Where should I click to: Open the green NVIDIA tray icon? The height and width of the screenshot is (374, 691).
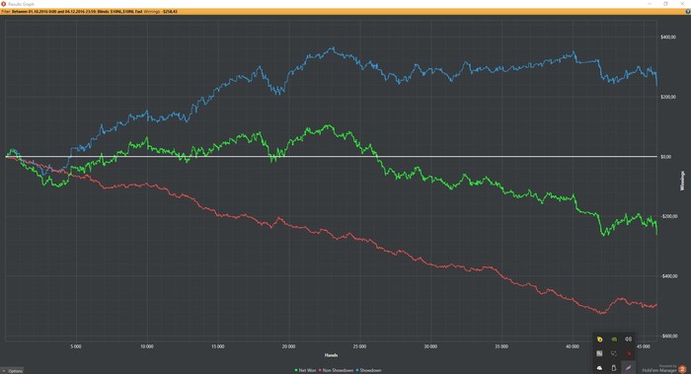(x=614, y=339)
